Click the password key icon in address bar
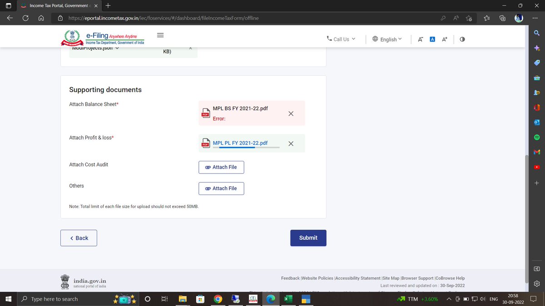Screen dimensions: 545x306 443,18
